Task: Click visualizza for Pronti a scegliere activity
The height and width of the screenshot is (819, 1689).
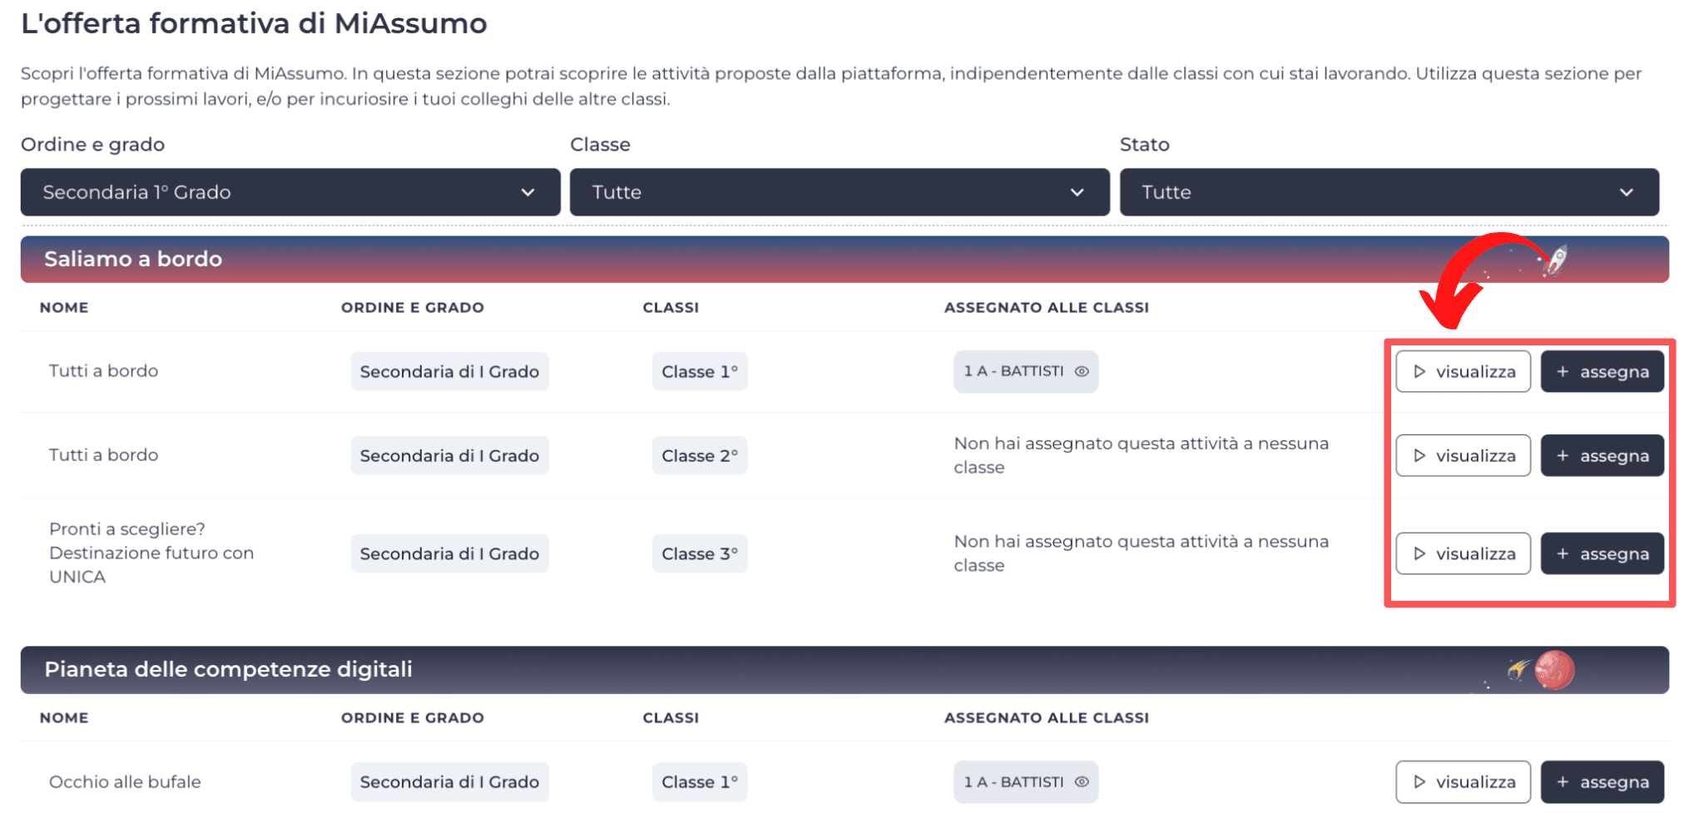Action: [x=1463, y=553]
